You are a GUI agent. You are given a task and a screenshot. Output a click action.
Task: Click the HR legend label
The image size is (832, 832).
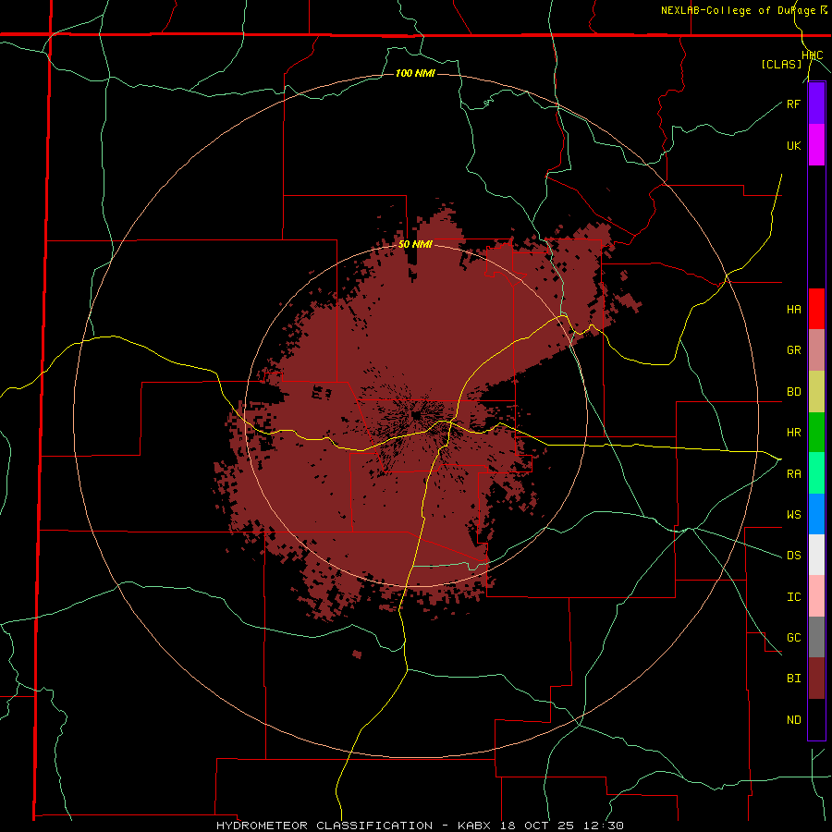coord(793,433)
